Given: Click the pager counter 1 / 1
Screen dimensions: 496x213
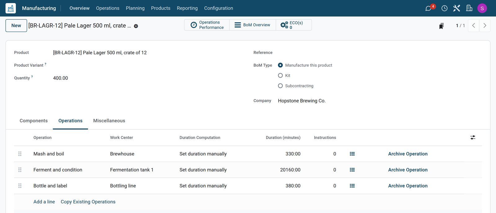Looking at the screenshot, I should pyautogui.click(x=460, y=26).
